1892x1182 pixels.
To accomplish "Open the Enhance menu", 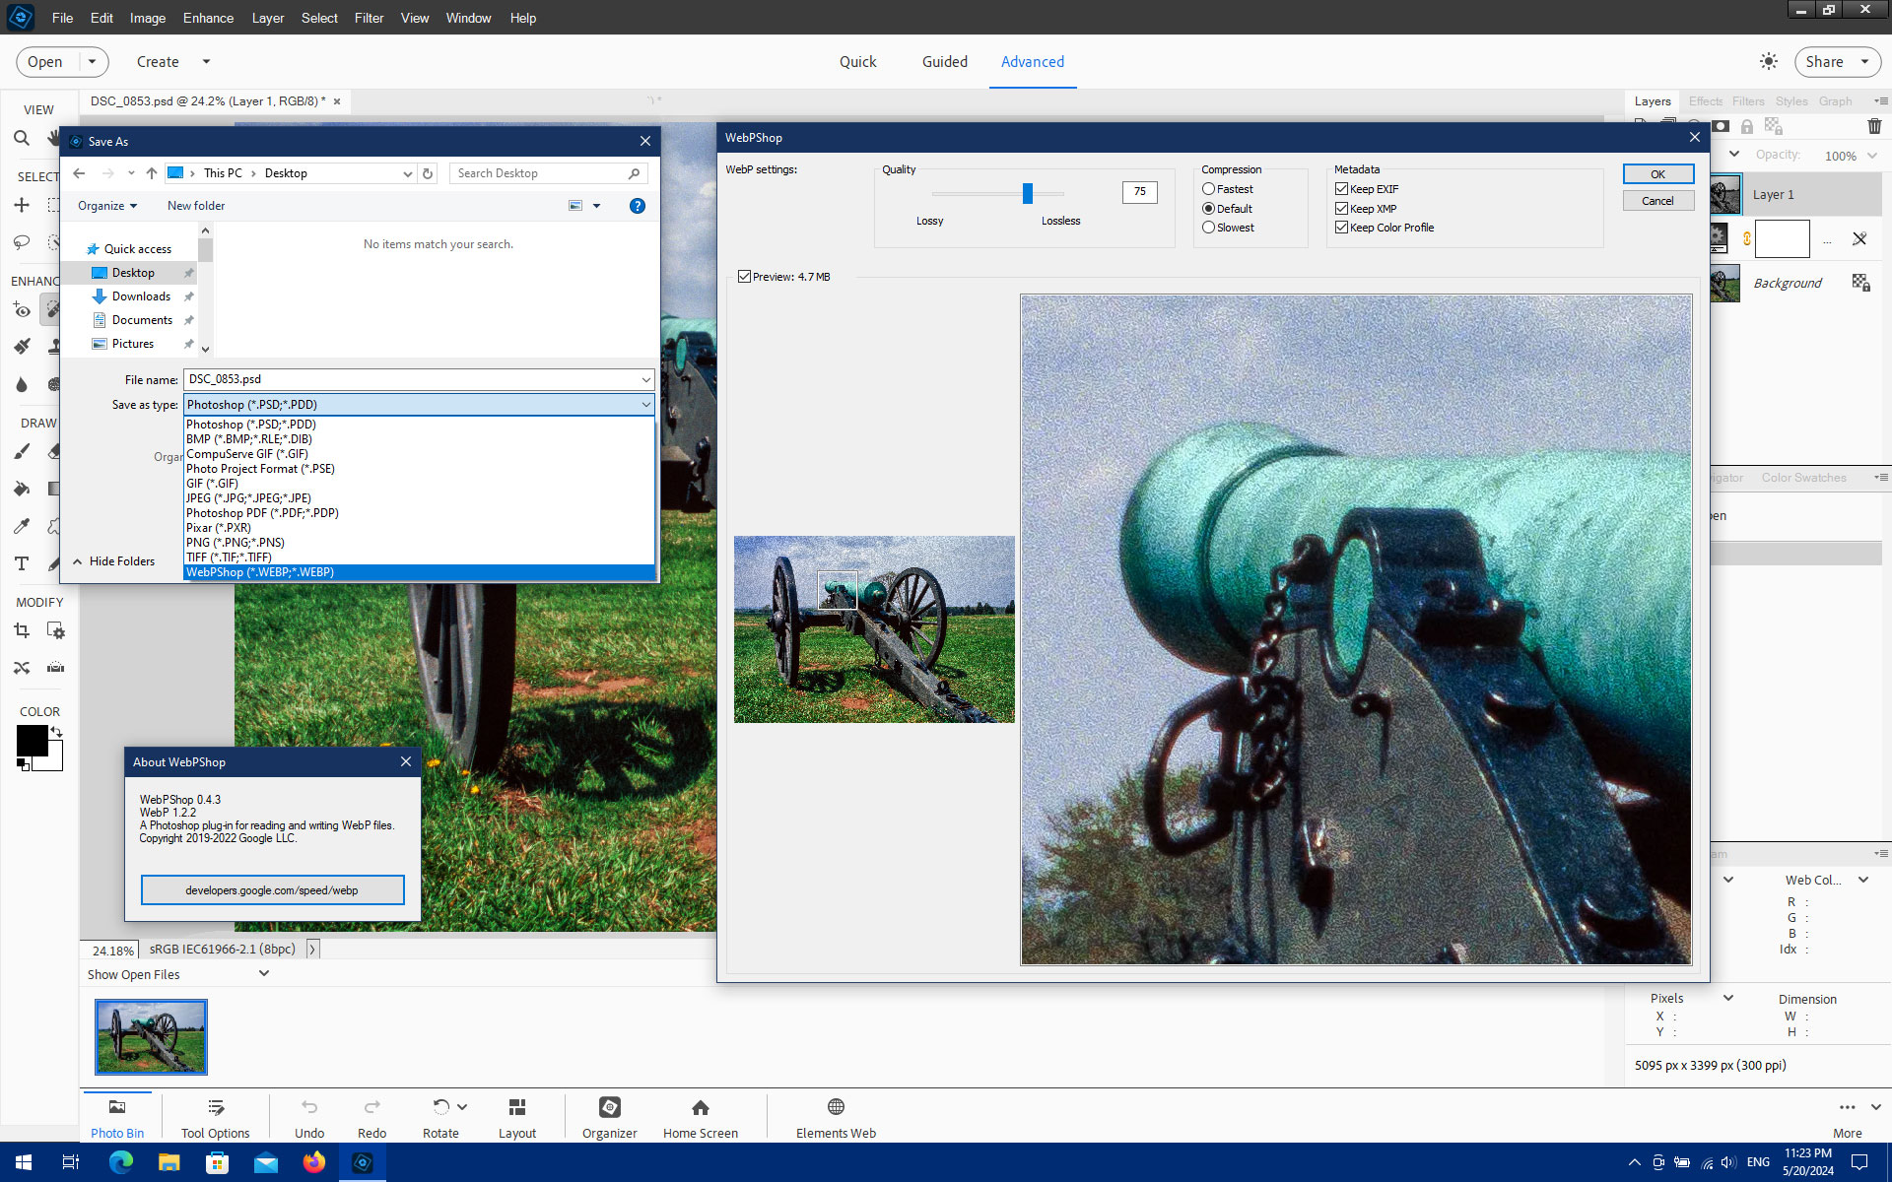I will click(207, 18).
